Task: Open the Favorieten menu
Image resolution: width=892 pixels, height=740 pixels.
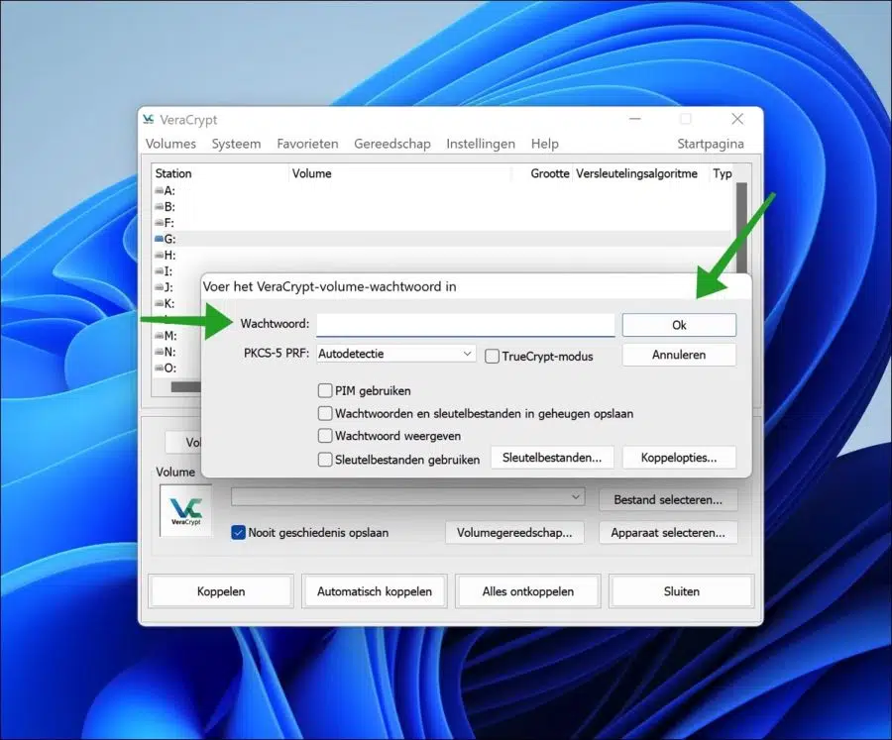Action: pos(308,144)
